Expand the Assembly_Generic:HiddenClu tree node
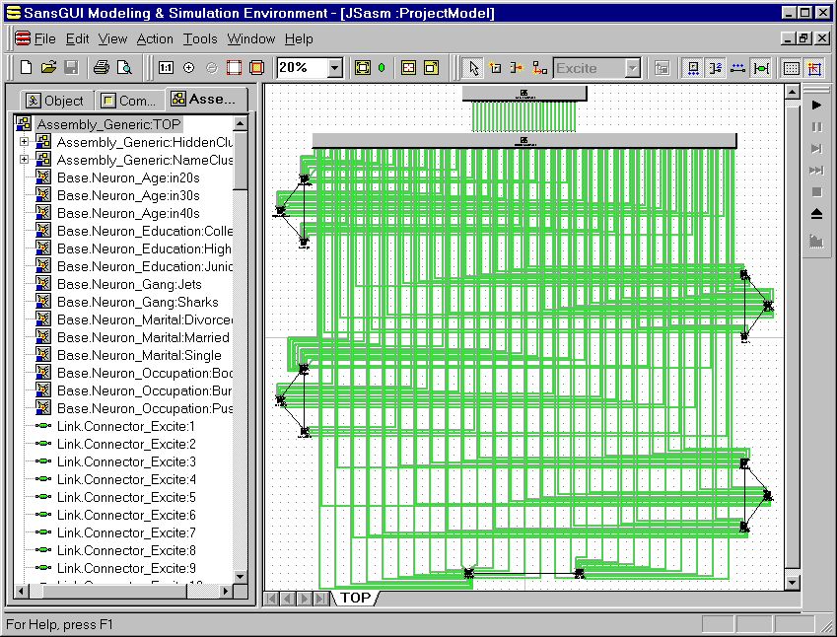 pyautogui.click(x=24, y=142)
